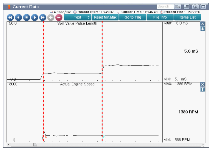Click the horizontal scrollbar thumb
Screen dimensions: 212x151
35,145
